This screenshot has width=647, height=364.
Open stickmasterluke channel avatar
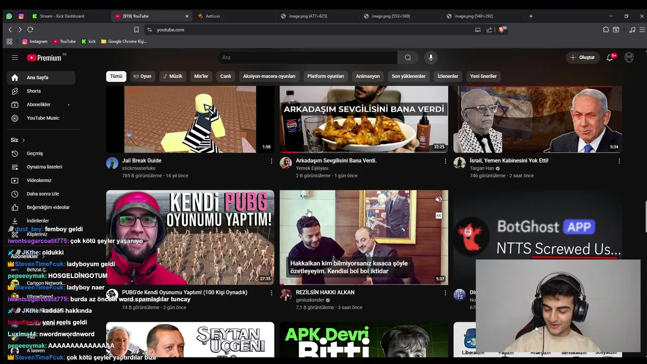pyautogui.click(x=112, y=163)
